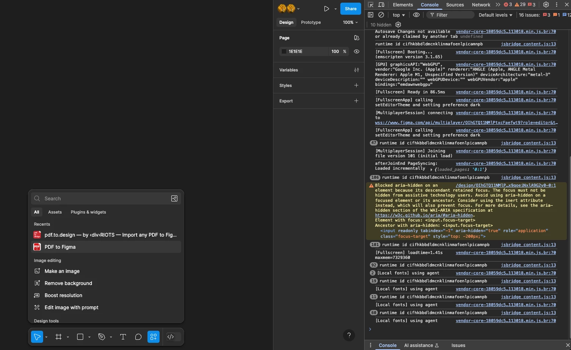Image resolution: width=571 pixels, height=350 pixels.
Task: Switch to the Prototype tab
Action: [x=311, y=22]
